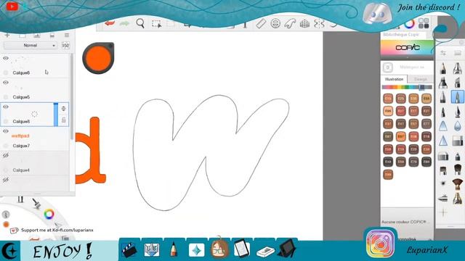This screenshot has width=465, height=261.
Task: Switch to the Design tab
Action: pyautogui.click(x=420, y=79)
